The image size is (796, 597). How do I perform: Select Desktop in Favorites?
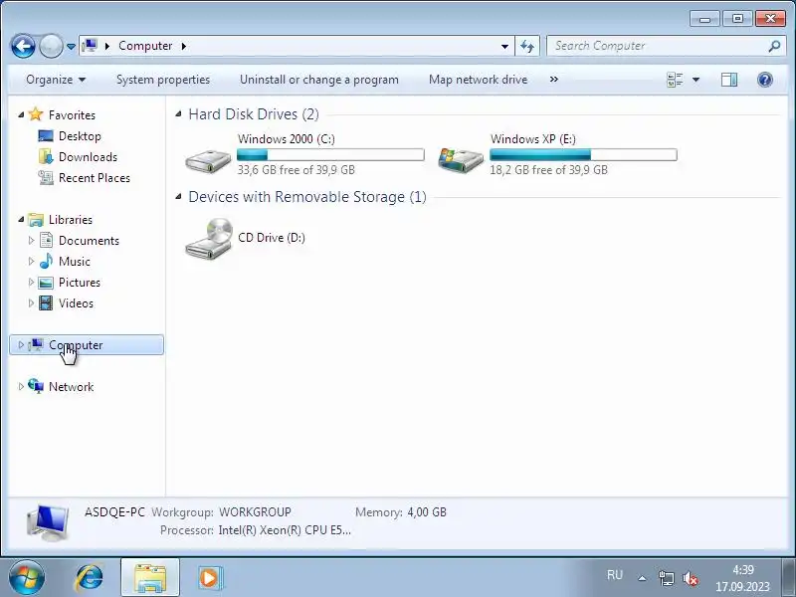tap(80, 136)
